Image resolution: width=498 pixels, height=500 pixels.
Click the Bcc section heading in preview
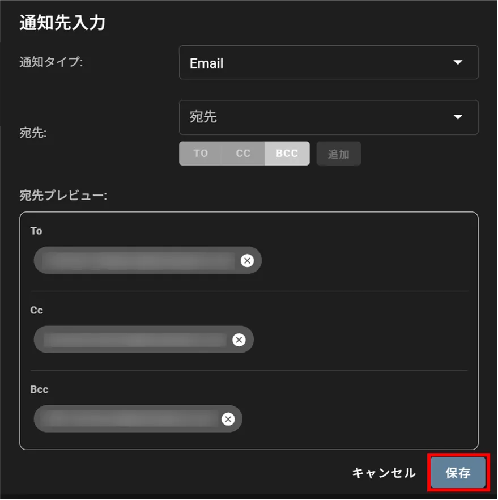point(39,389)
